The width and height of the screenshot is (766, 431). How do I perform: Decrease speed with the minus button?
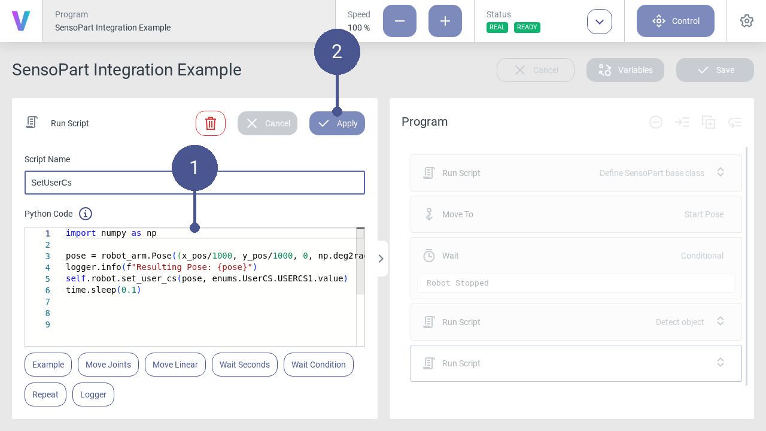[x=400, y=21]
